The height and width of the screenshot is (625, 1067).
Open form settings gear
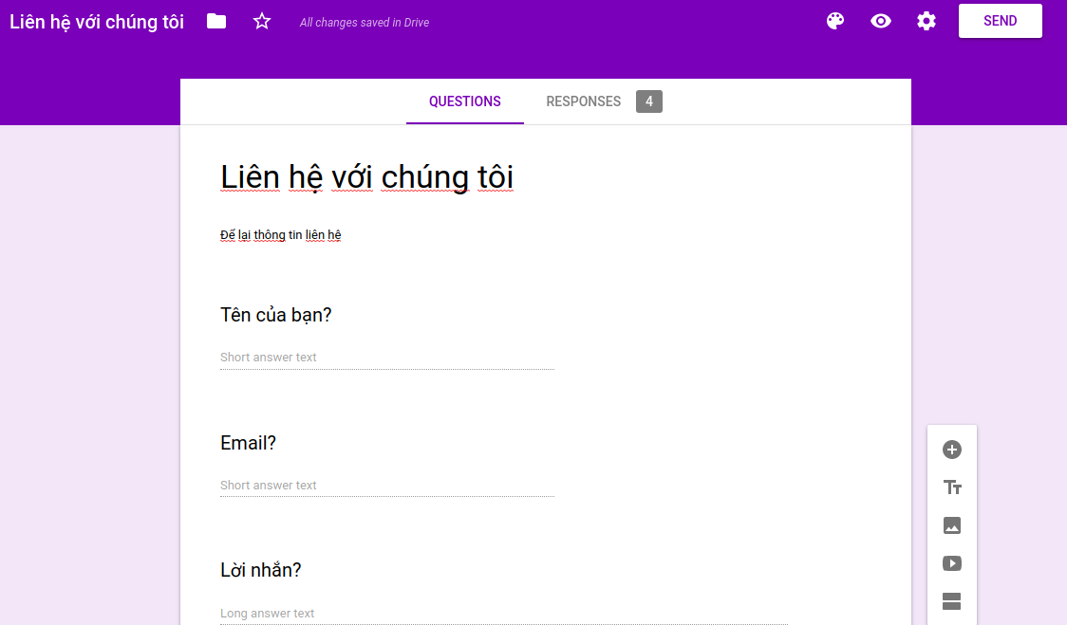pos(927,21)
